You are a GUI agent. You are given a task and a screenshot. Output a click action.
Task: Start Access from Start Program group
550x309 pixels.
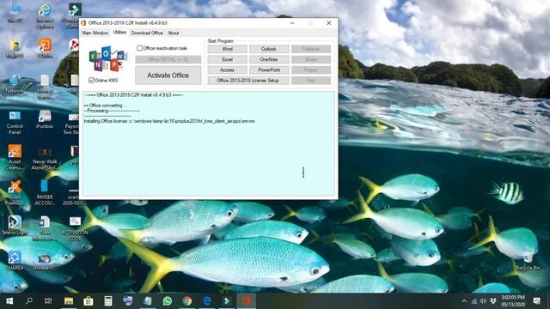point(227,70)
